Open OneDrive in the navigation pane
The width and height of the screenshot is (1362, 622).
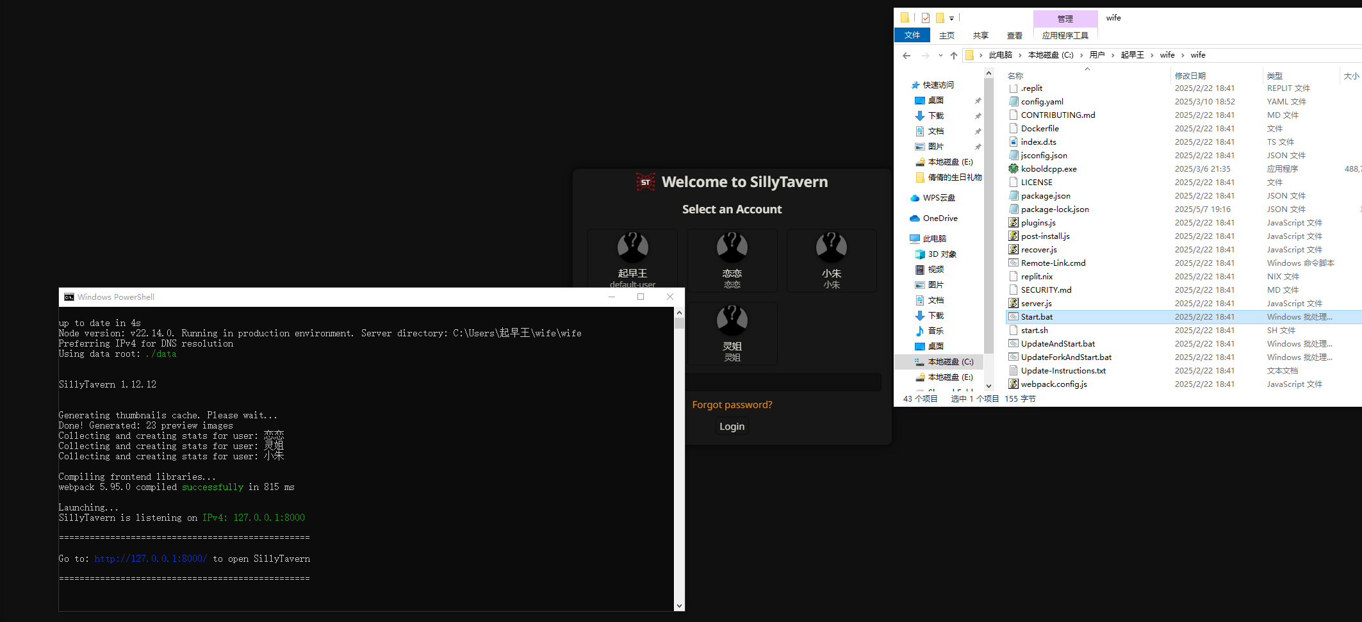click(x=940, y=218)
